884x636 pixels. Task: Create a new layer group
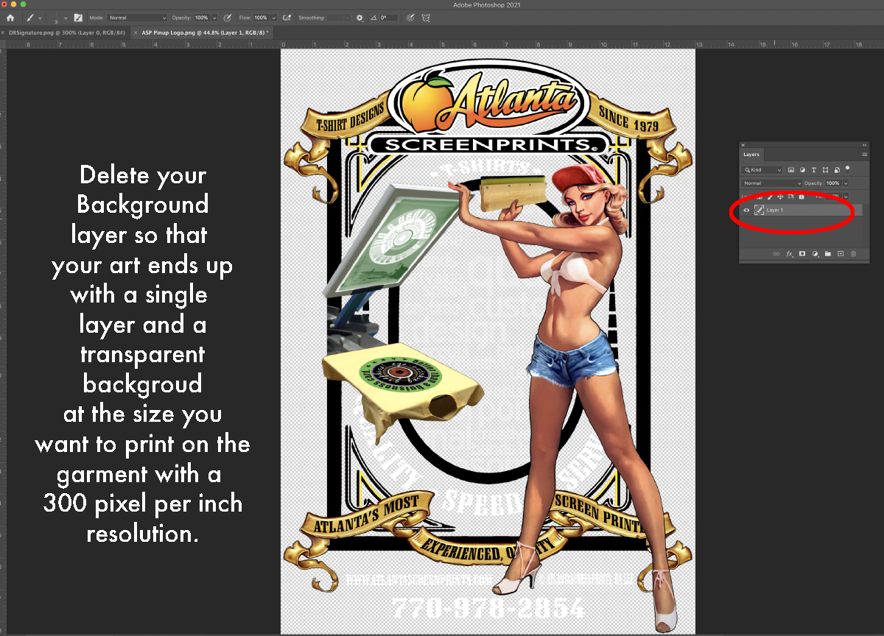(828, 254)
